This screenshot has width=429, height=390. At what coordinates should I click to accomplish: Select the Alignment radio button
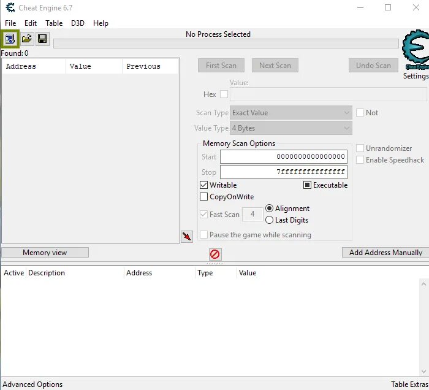pyautogui.click(x=269, y=208)
